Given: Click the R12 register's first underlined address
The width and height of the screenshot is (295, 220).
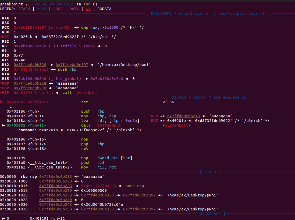Looking at the screenshot, I should click(x=30, y=65).
